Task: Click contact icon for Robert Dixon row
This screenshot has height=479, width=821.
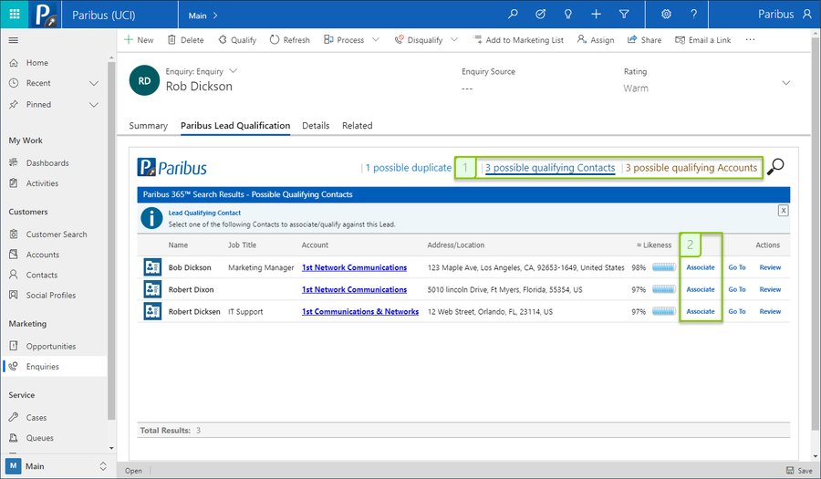Action: (x=152, y=289)
